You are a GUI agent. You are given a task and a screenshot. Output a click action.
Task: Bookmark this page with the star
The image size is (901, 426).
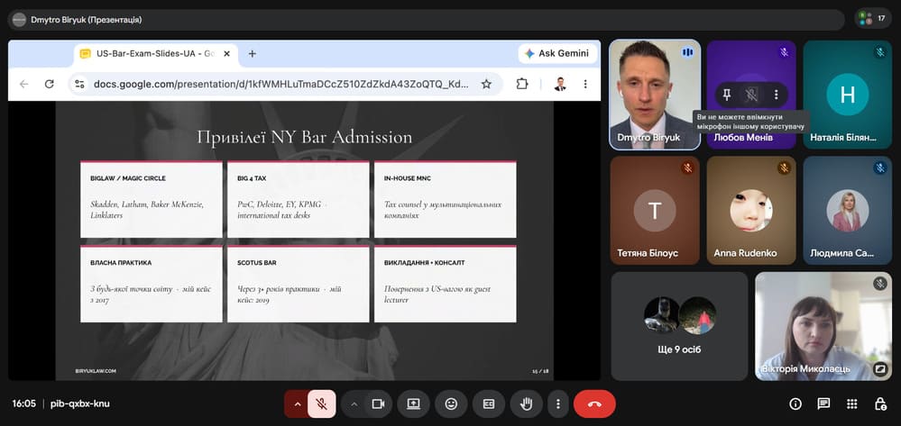tap(486, 84)
